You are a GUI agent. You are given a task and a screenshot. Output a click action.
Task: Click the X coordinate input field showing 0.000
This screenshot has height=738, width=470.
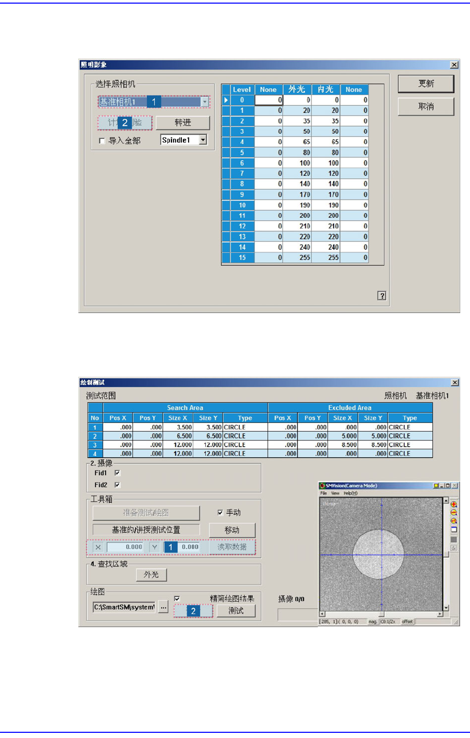[125, 547]
